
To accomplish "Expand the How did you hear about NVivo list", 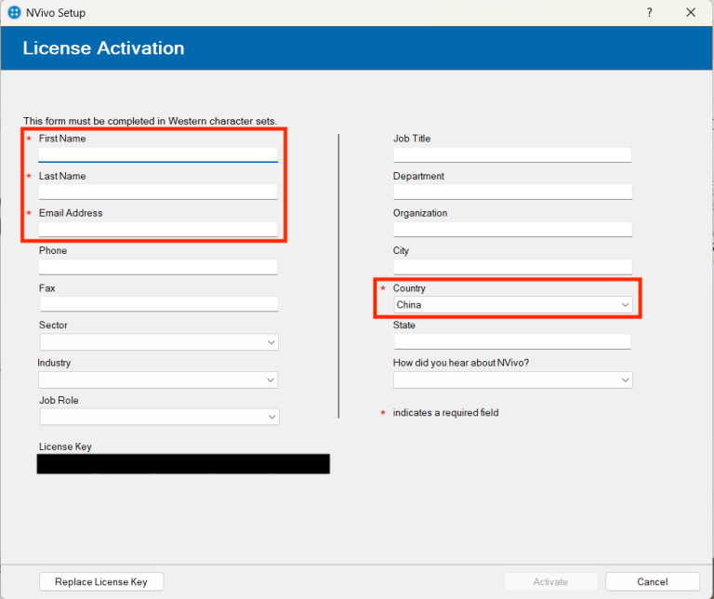I will [x=512, y=379].
